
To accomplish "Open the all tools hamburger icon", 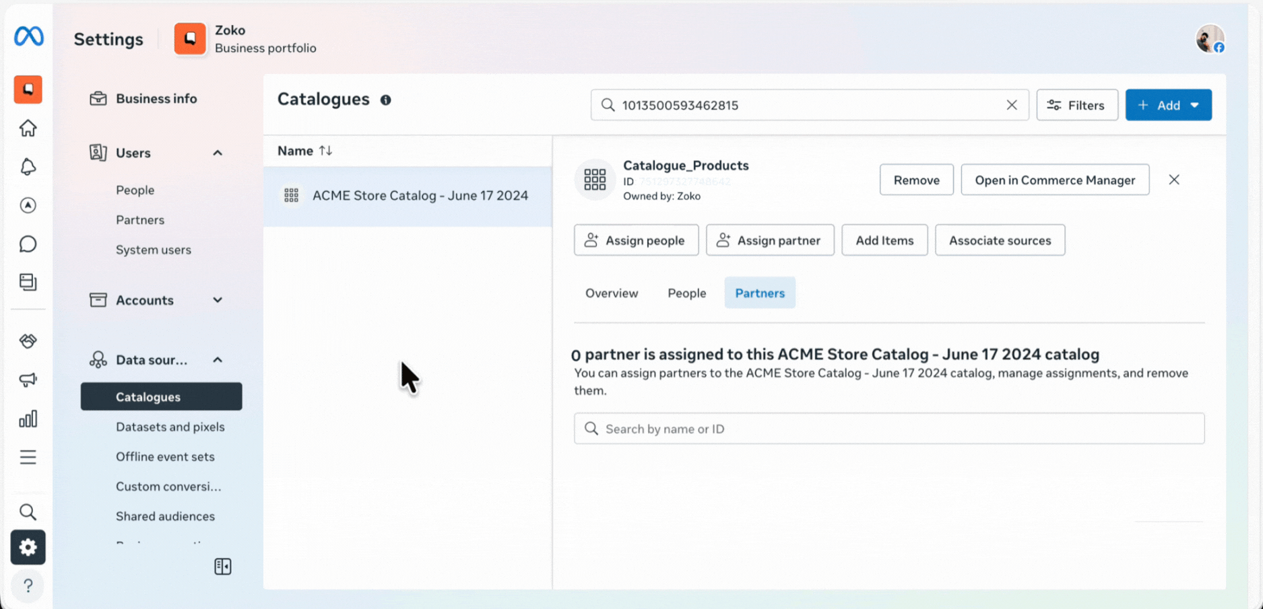I will click(x=28, y=458).
